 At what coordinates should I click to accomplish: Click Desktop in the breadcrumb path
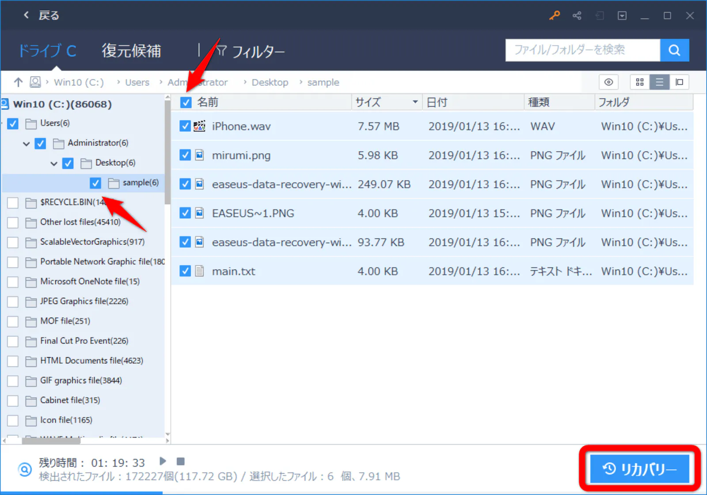click(x=270, y=82)
